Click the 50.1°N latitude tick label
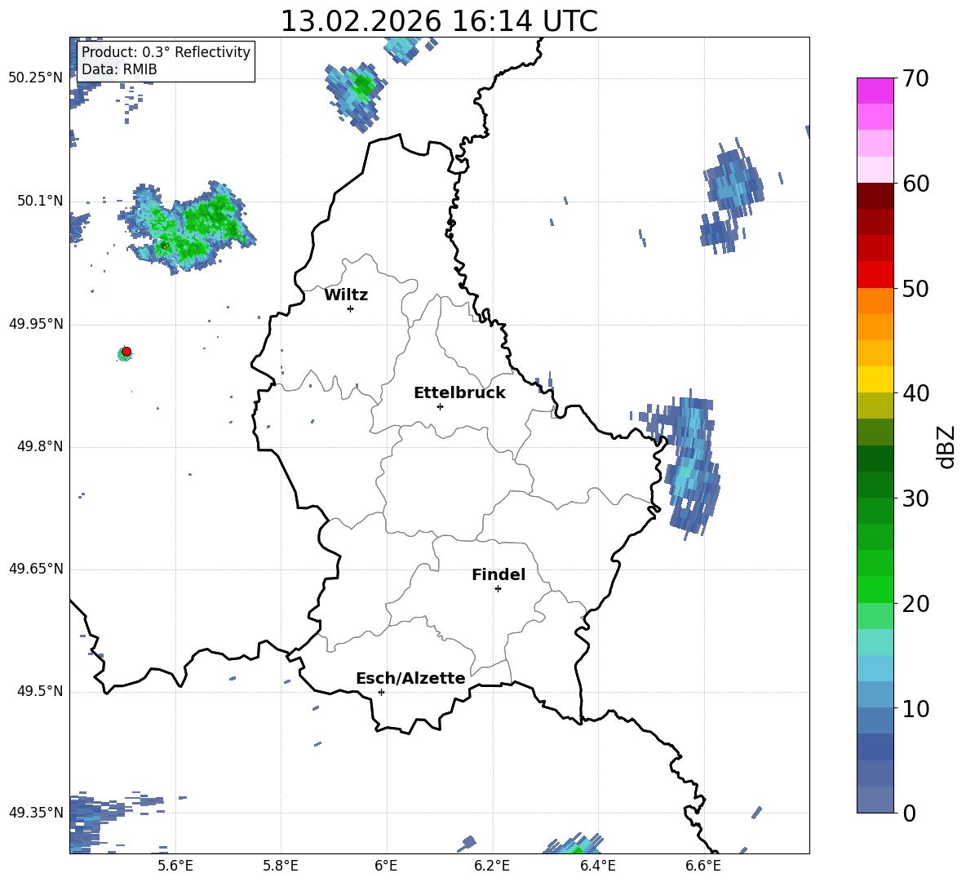 pyautogui.click(x=40, y=202)
